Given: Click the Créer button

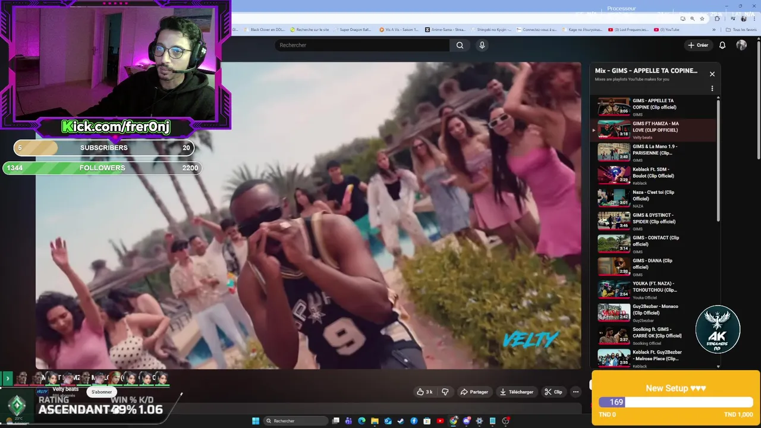Looking at the screenshot, I should coord(698,45).
